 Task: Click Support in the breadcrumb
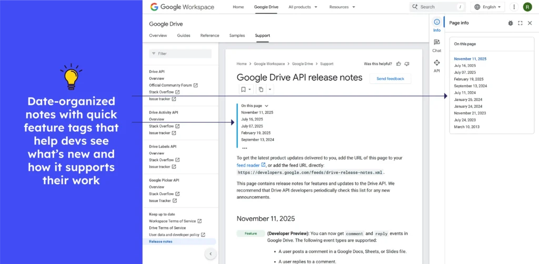[x=326, y=64]
